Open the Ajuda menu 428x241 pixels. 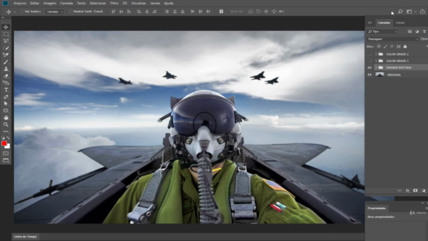169,3
